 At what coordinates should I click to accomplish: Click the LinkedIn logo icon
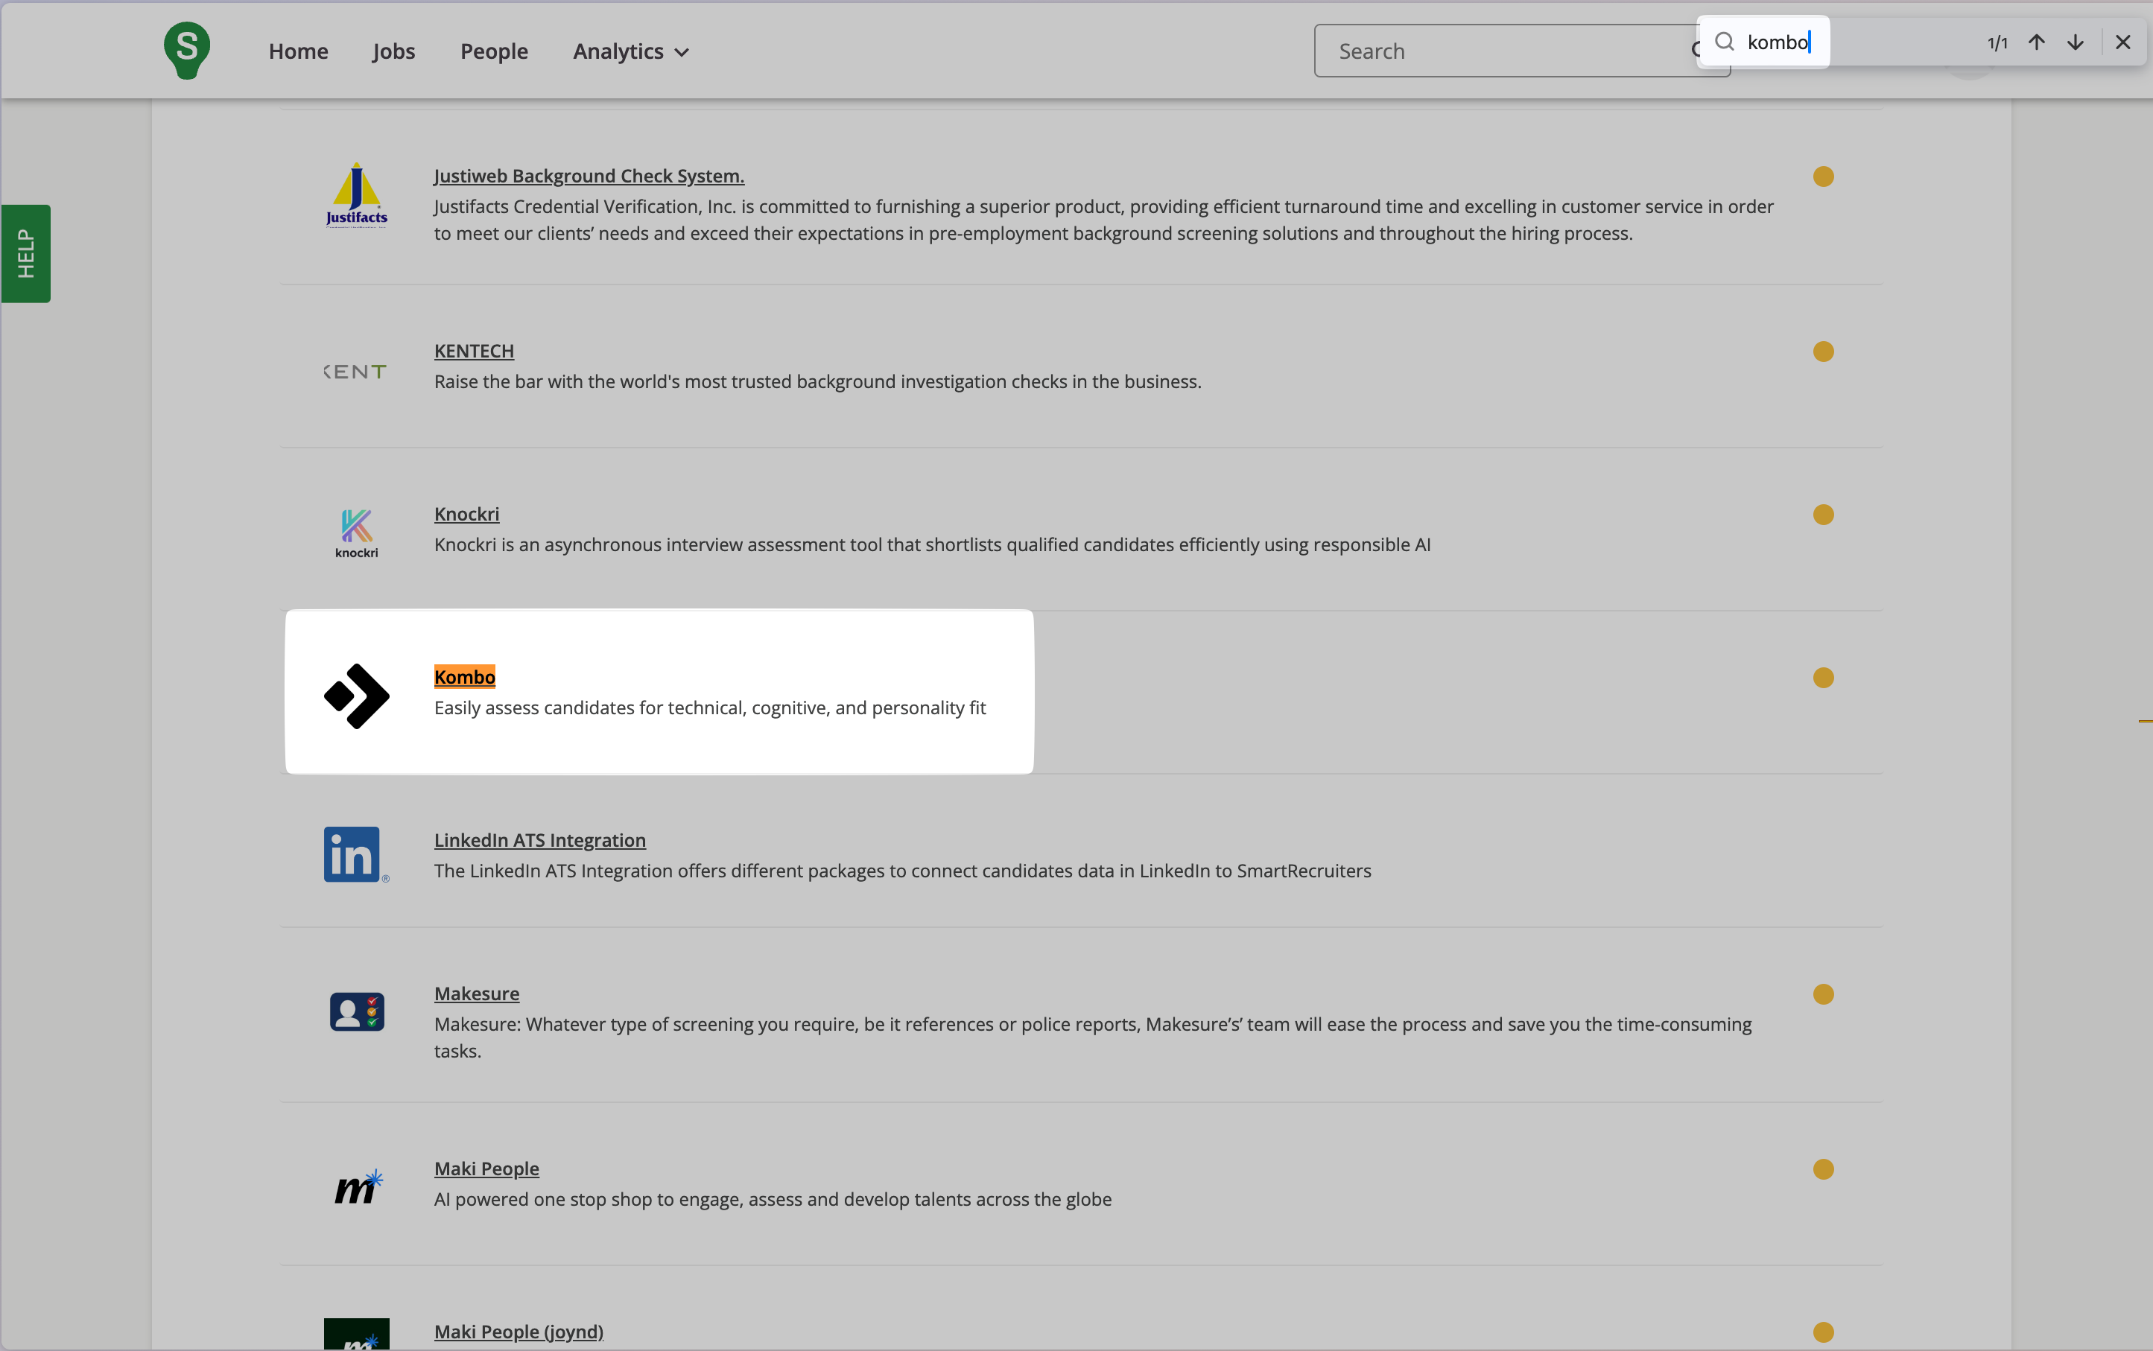(x=355, y=854)
